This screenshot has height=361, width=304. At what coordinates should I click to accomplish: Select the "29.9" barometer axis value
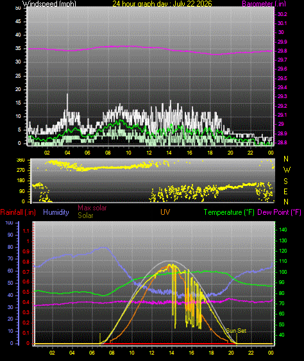click(x=282, y=42)
